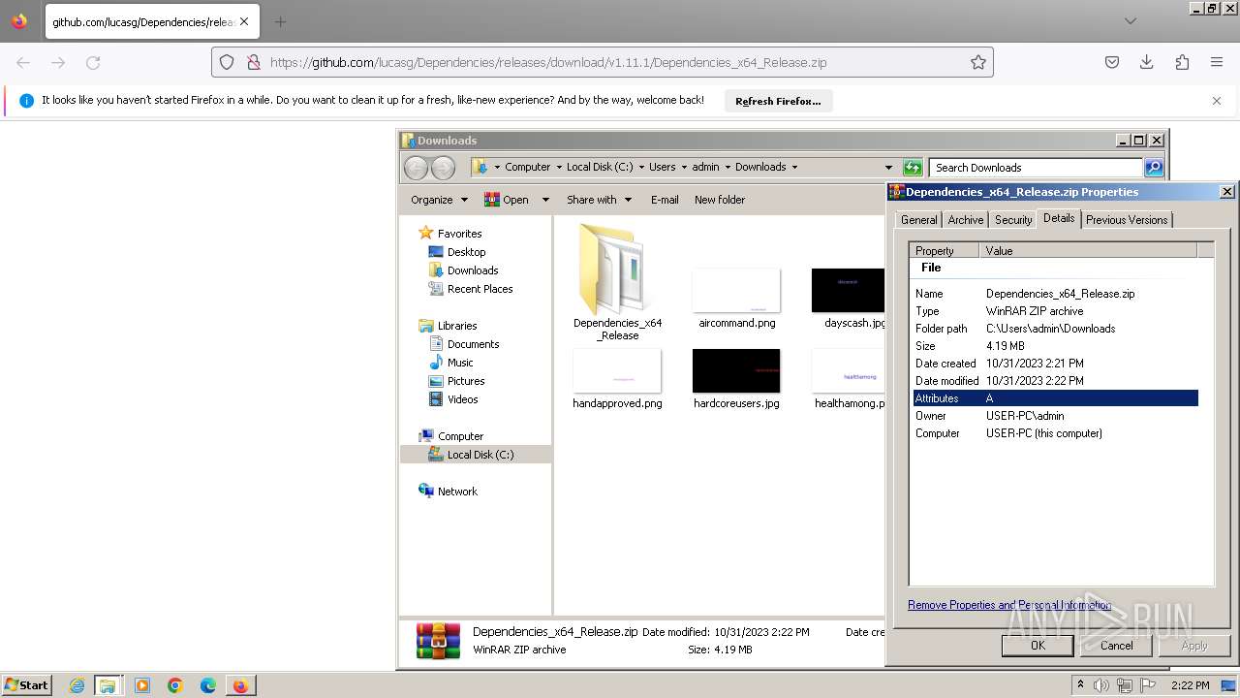Image resolution: width=1240 pixels, height=698 pixels.
Task: Switch to Previous Versions tab
Action: 1127,220
